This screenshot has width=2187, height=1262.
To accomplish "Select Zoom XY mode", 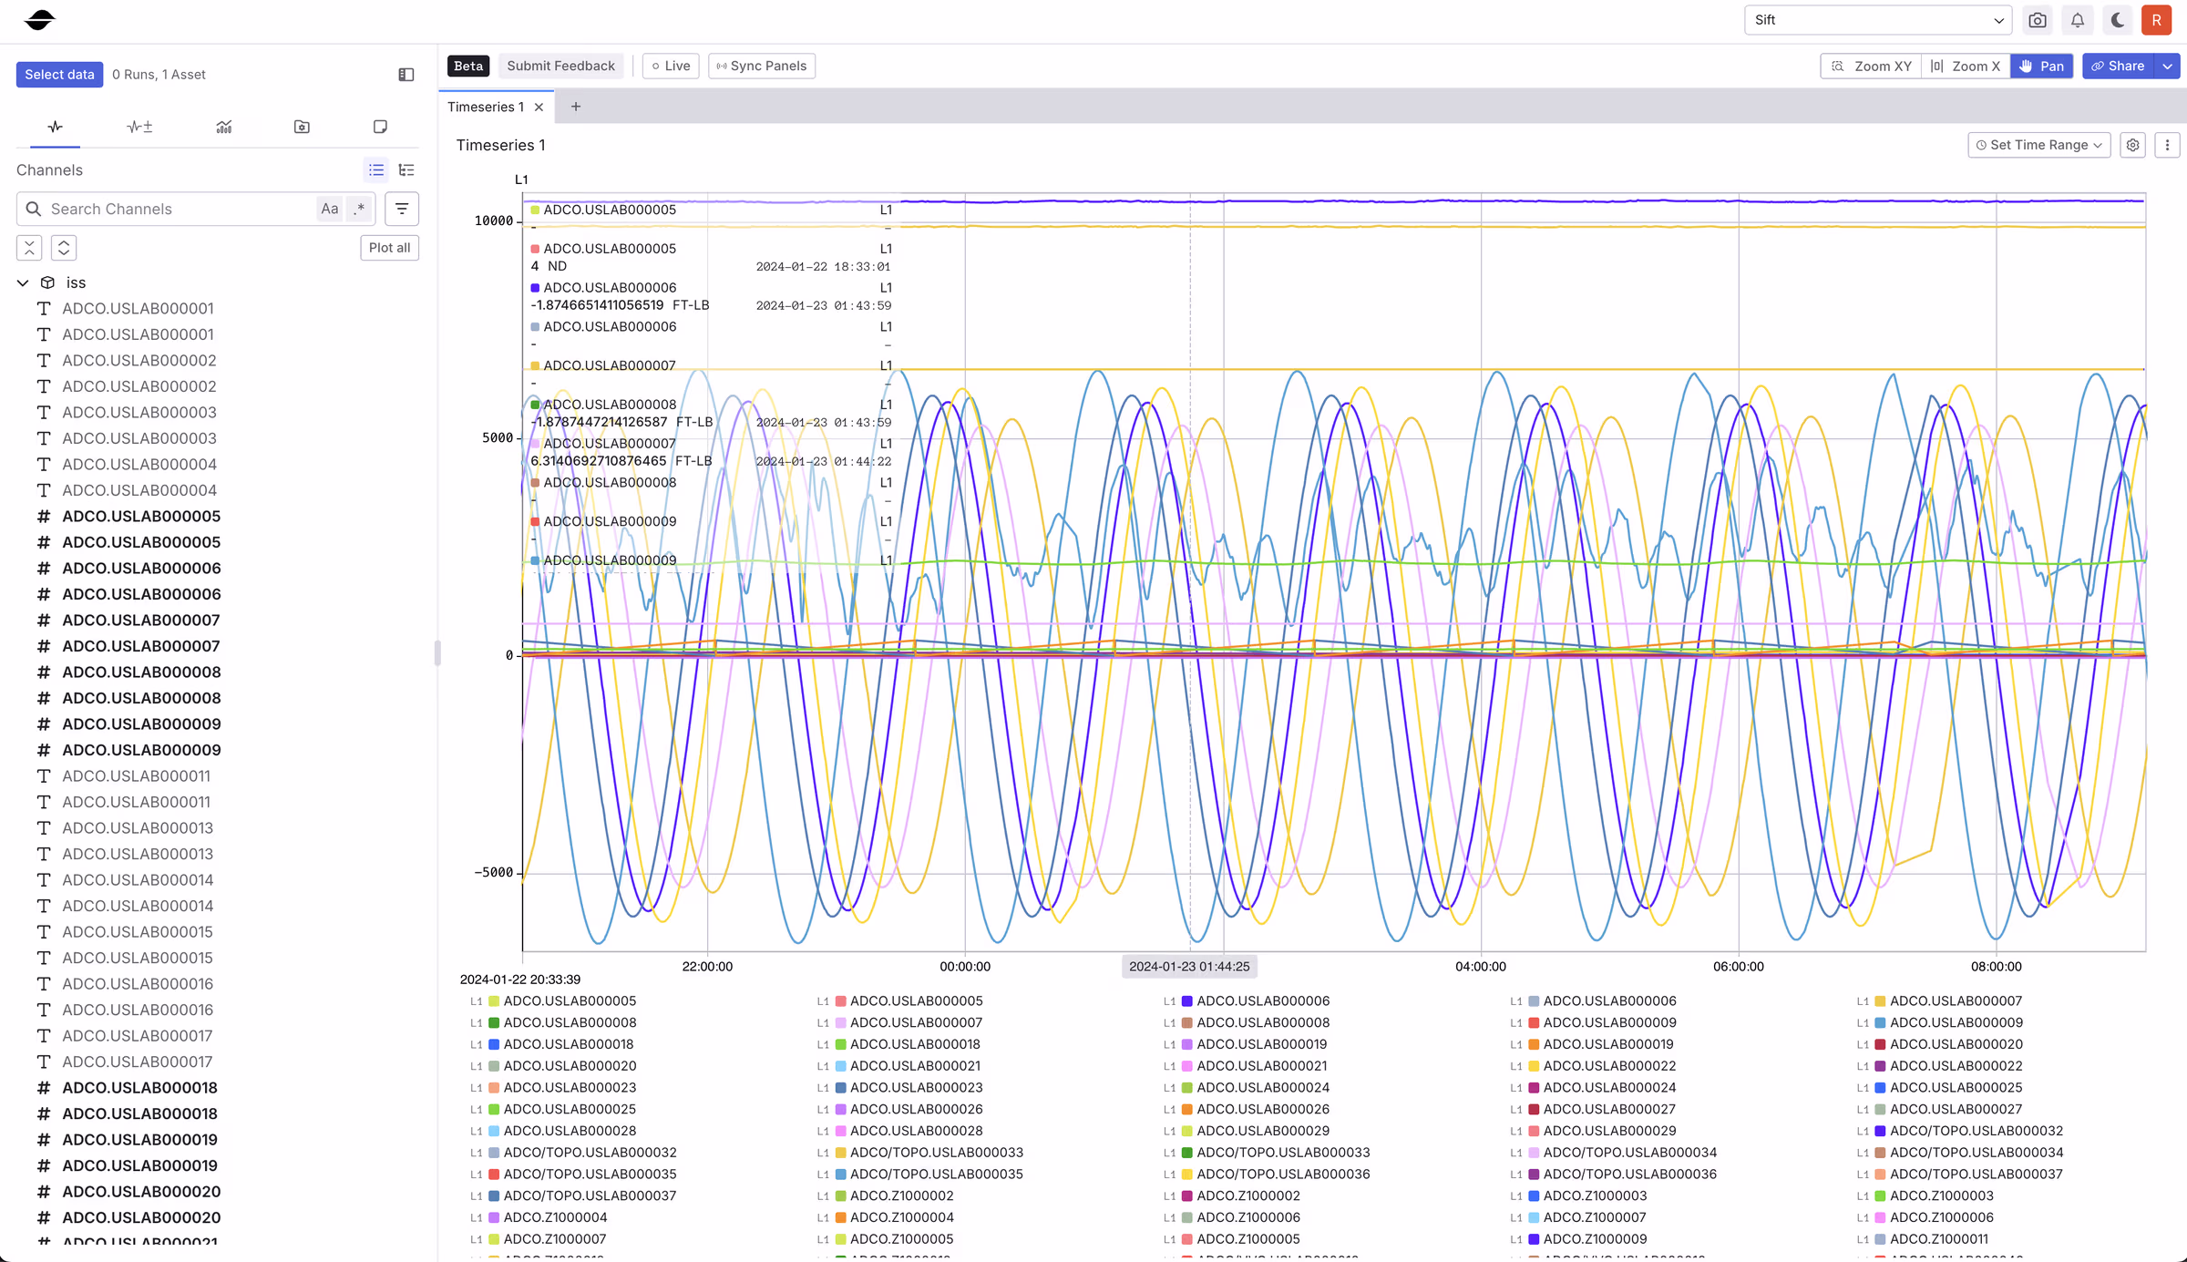I will coord(1872,67).
